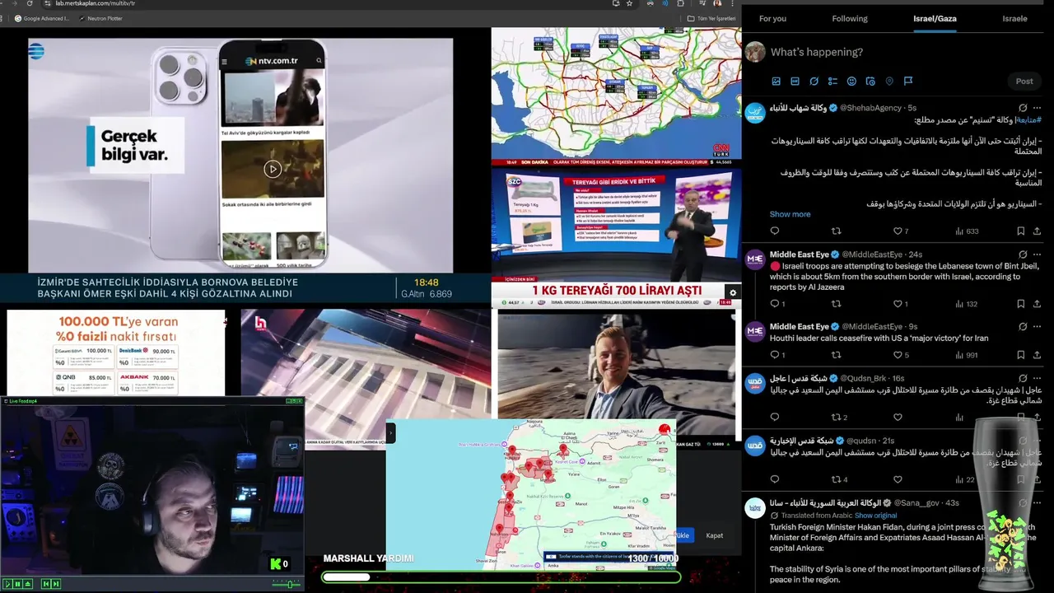
Task: Share the Bint Jbeil post
Action: pyautogui.click(x=1037, y=304)
